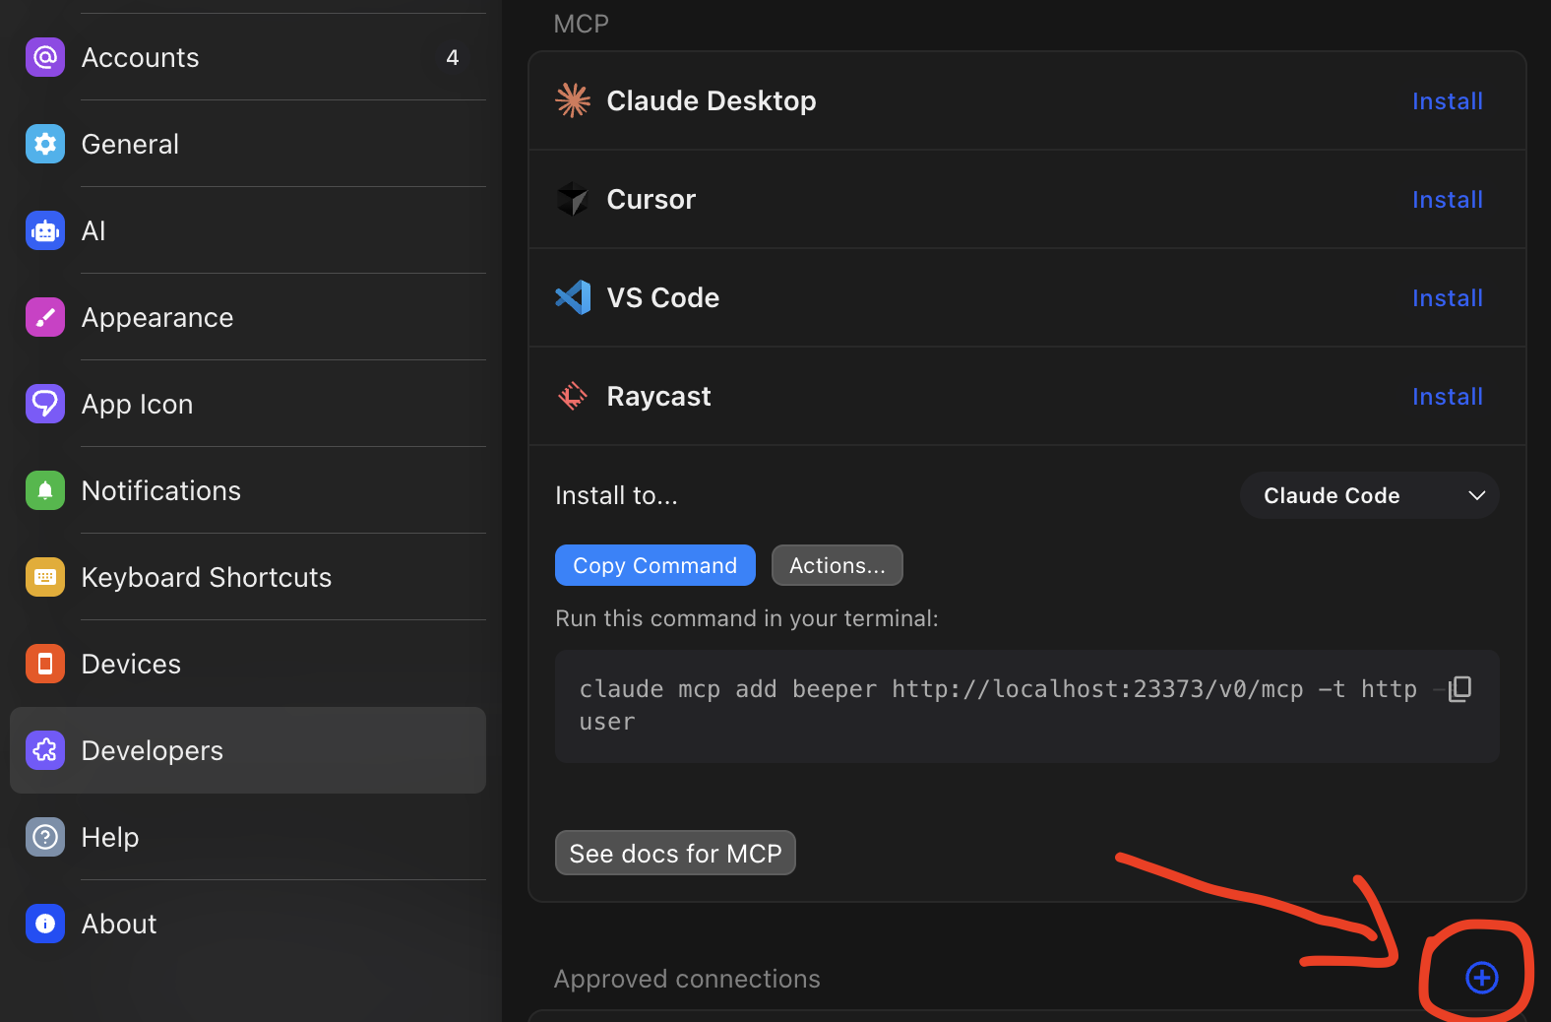Click the Copy Command button
The image size is (1551, 1022).
pyautogui.click(x=655, y=565)
